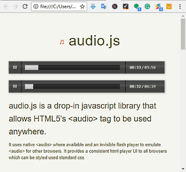Open the Grammarly extension
The width and height of the screenshot is (186, 172).
tap(147, 7)
